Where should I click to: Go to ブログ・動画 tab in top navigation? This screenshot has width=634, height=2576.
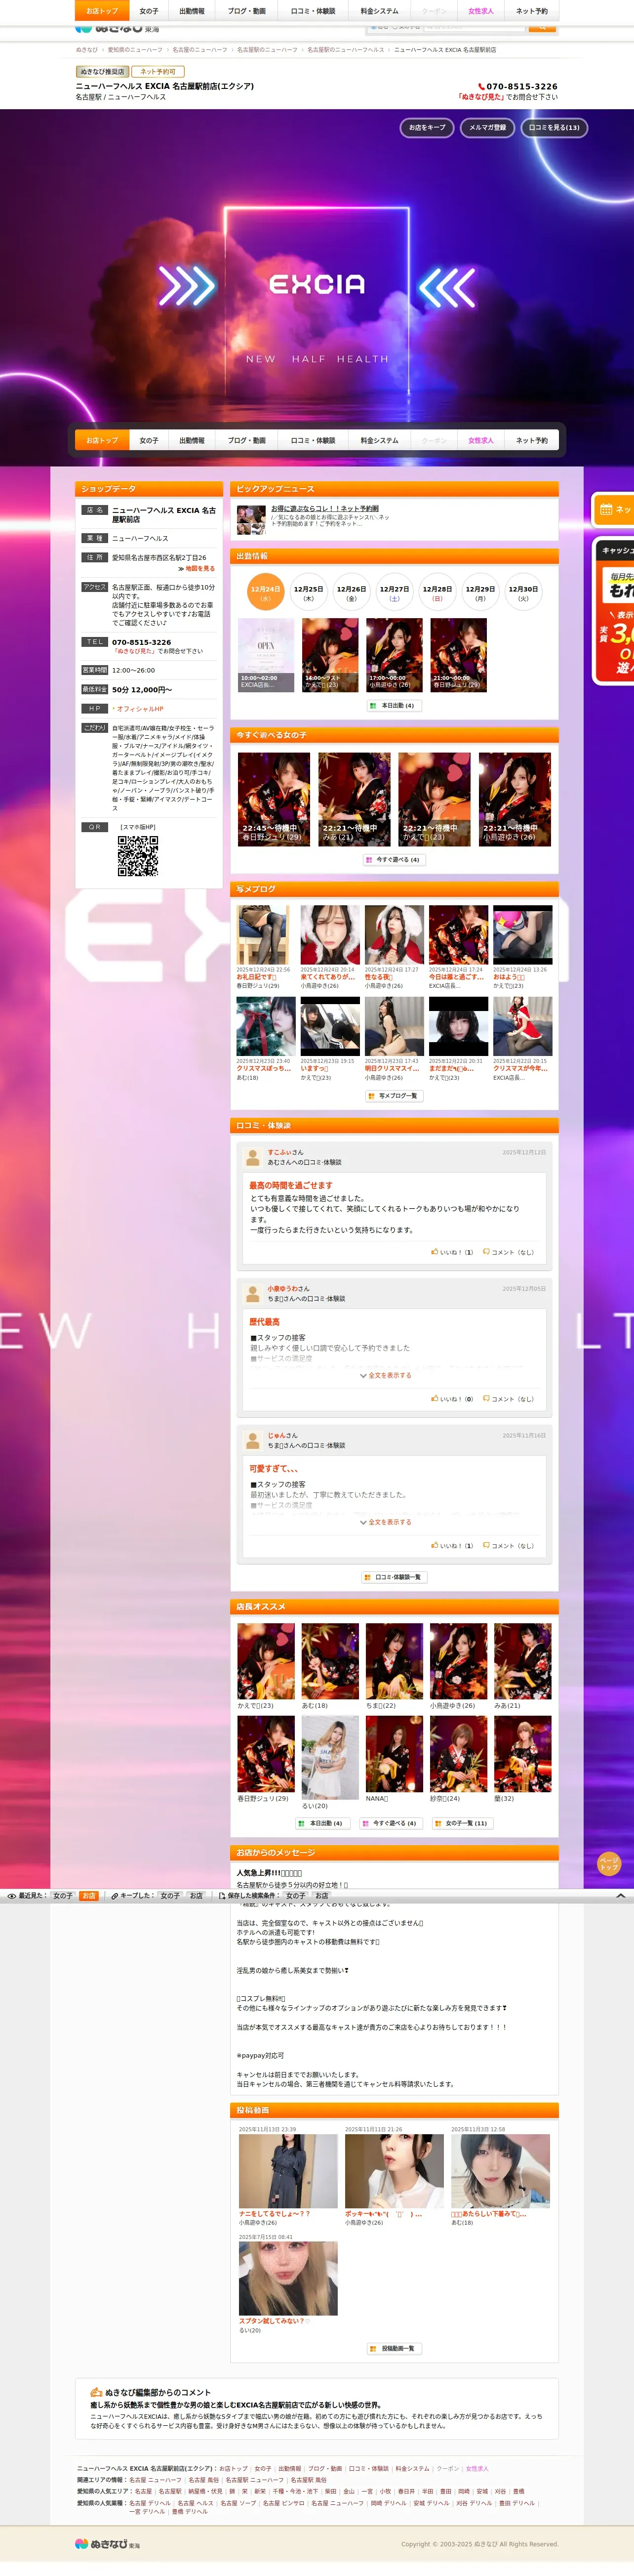pyautogui.click(x=247, y=11)
